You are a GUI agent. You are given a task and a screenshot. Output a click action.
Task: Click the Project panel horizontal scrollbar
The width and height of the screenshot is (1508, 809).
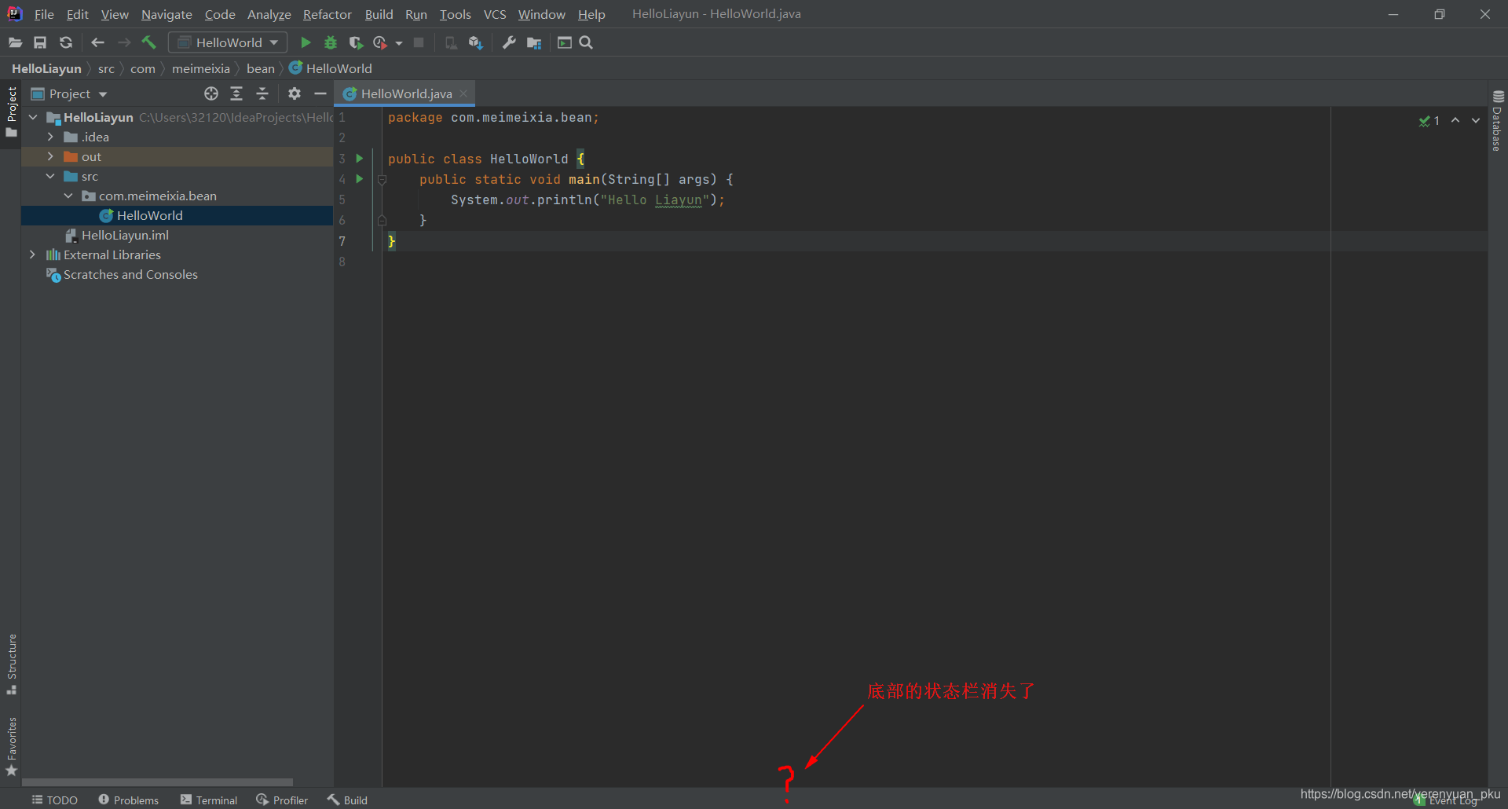[157, 782]
